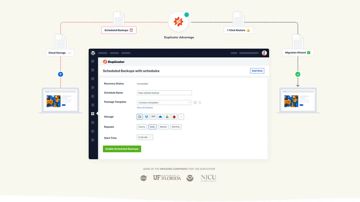Select Google Drive storage icon

(x=167, y=117)
